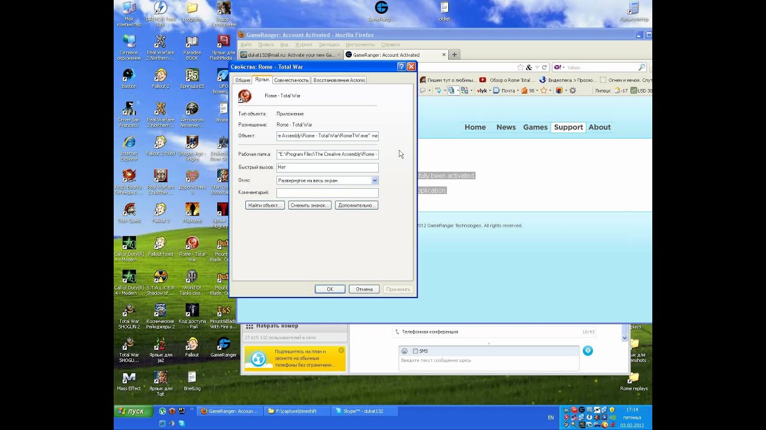Click the Объект target path field

coord(327,136)
